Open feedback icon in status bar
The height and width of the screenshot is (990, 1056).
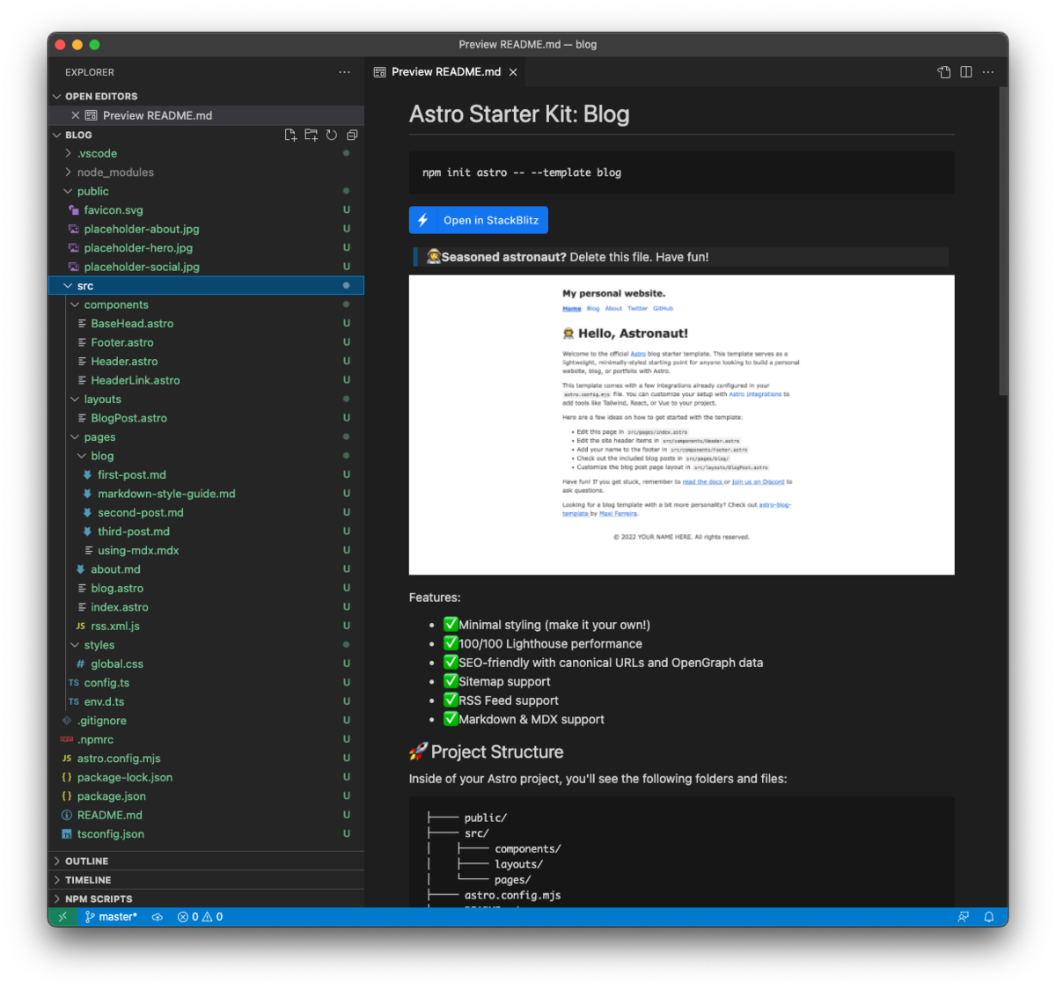(964, 917)
